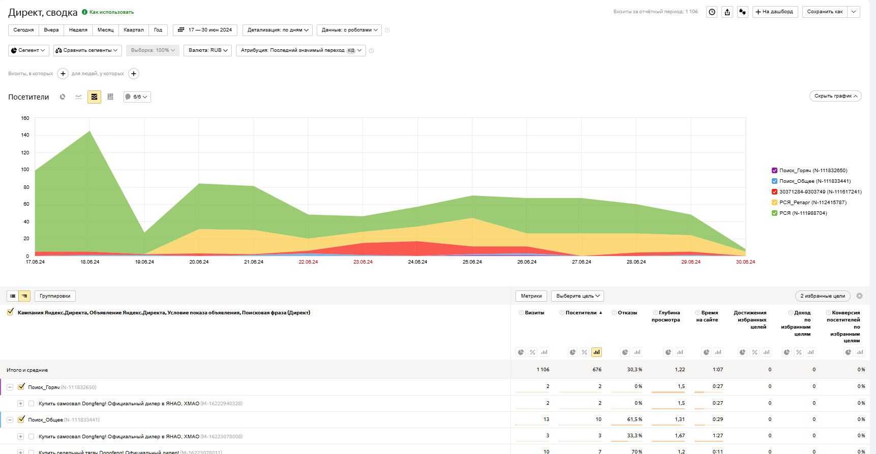This screenshot has width=876, height=454.
Task: Click the export/share report icon
Action: coord(728,12)
